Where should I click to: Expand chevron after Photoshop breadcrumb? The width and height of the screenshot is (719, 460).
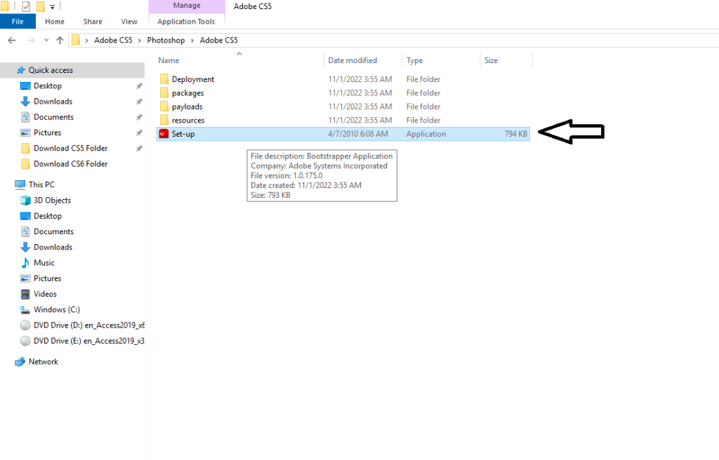click(192, 40)
